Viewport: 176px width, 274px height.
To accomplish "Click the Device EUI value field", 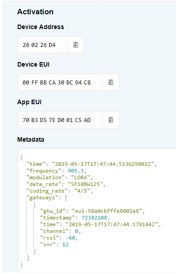I will [60, 82].
